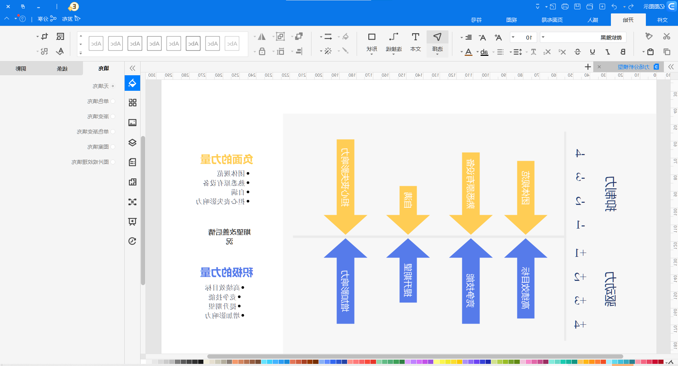Pick the dark navy blue swatch
The height and width of the screenshot is (366, 678).
coord(488,362)
